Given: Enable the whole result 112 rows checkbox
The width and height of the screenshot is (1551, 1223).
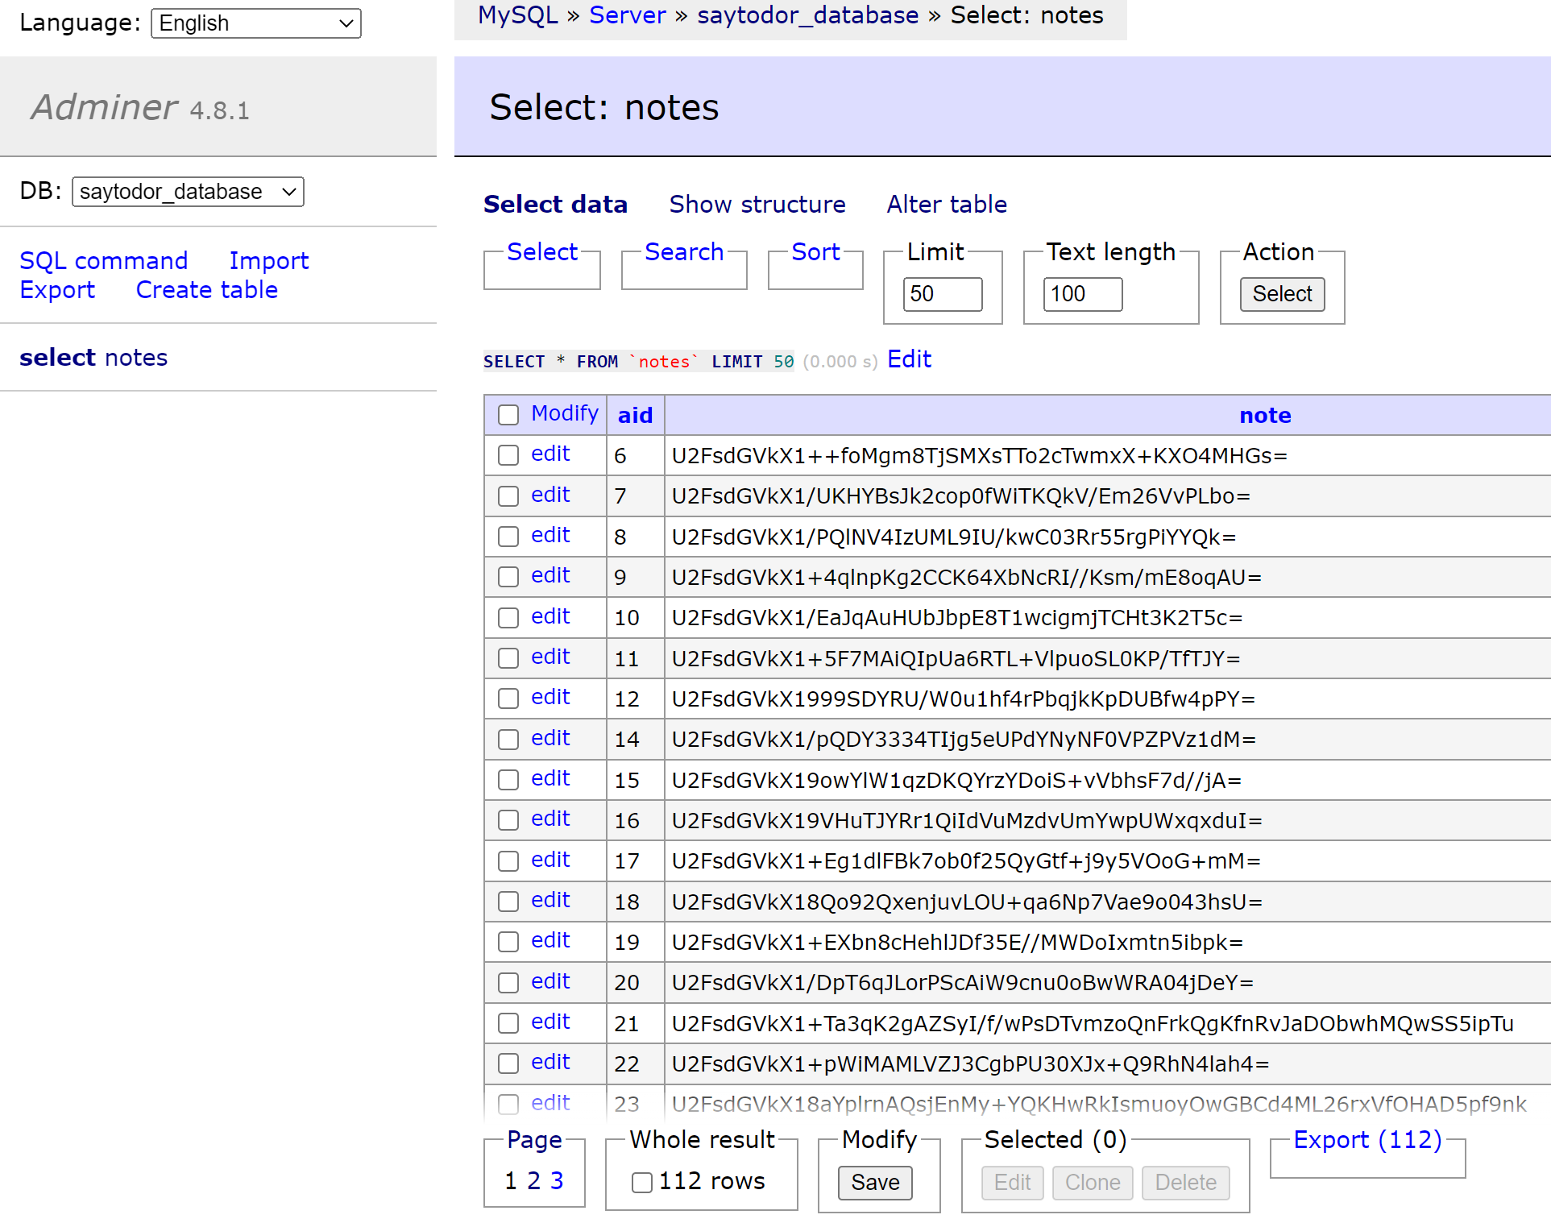Looking at the screenshot, I should click(x=641, y=1182).
